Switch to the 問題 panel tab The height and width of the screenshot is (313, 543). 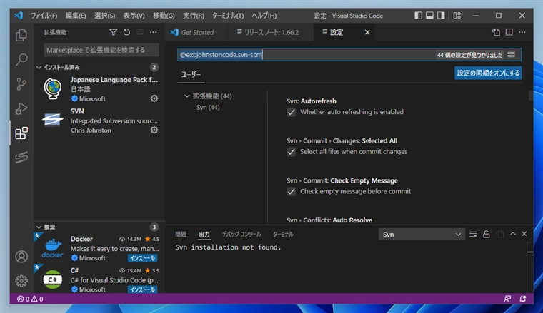181,235
